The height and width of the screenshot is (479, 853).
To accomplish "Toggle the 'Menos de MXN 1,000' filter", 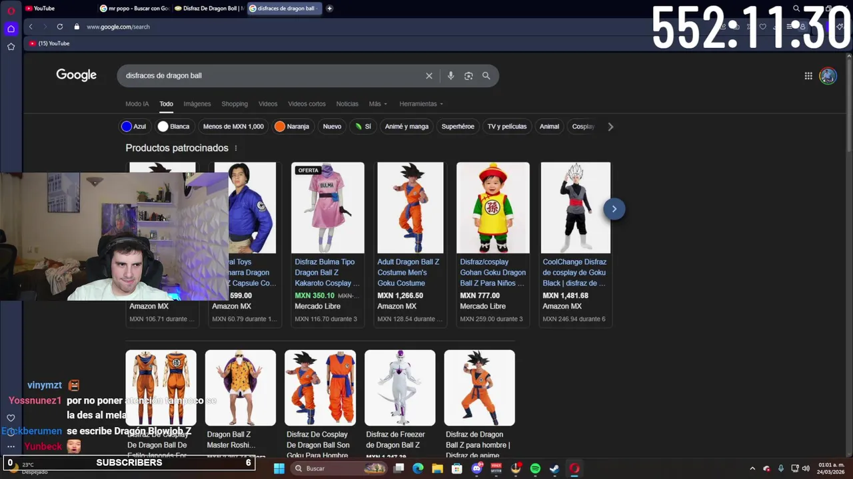I will [233, 126].
